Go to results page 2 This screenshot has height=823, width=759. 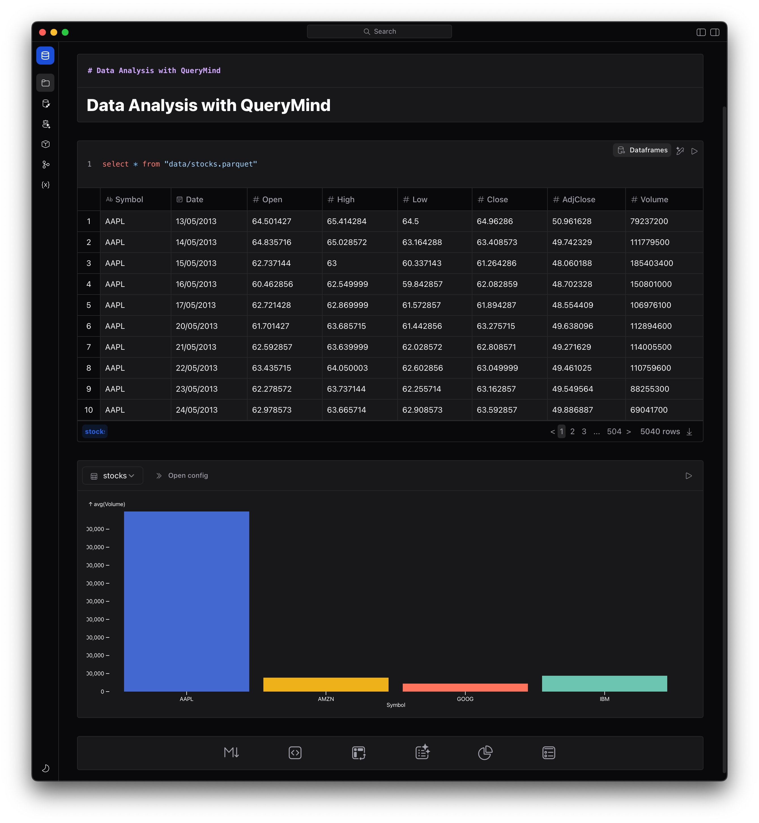pyautogui.click(x=573, y=431)
